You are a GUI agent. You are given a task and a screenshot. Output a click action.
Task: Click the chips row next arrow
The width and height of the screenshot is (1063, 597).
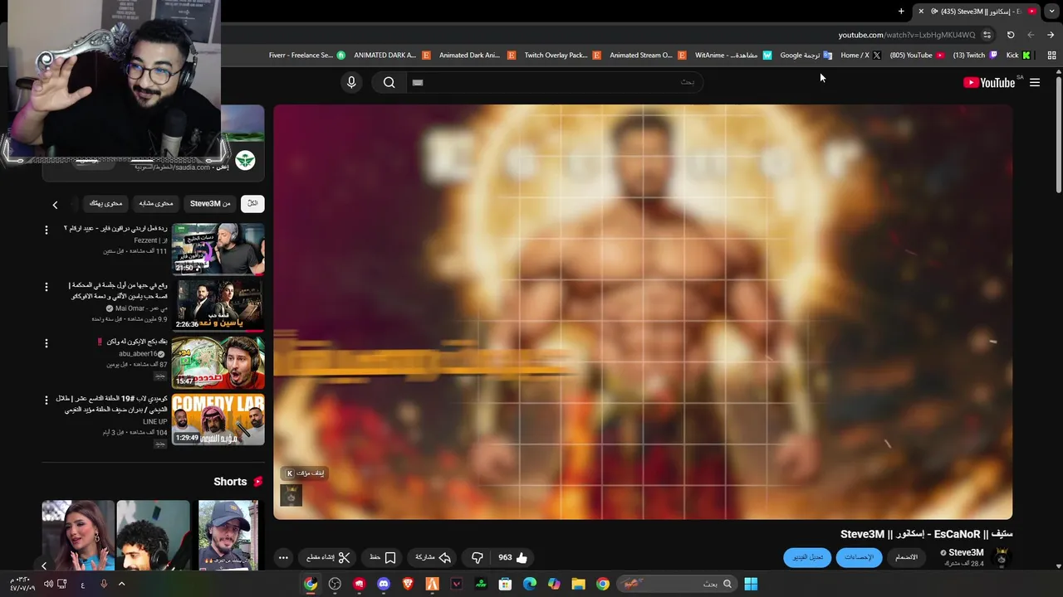(x=55, y=204)
